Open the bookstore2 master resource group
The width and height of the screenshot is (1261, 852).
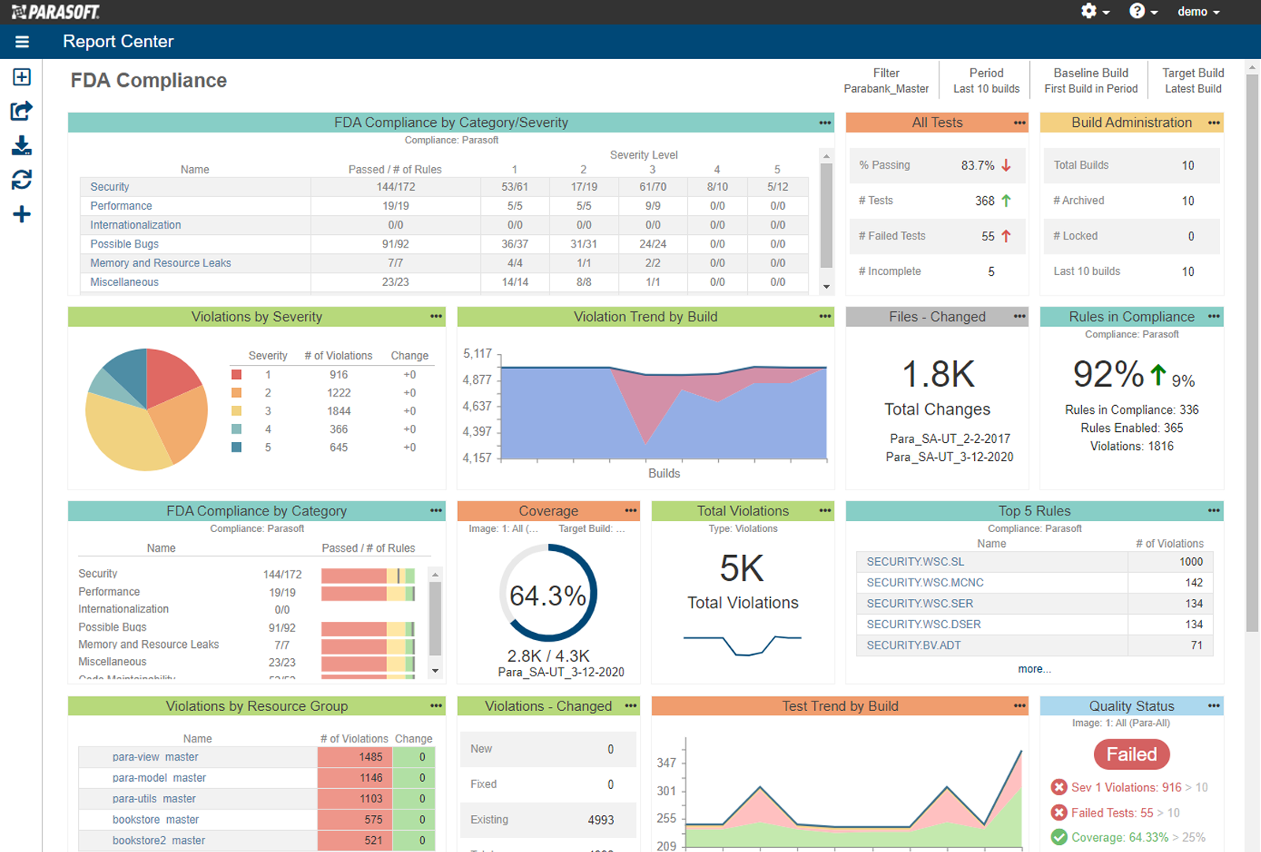click(158, 840)
